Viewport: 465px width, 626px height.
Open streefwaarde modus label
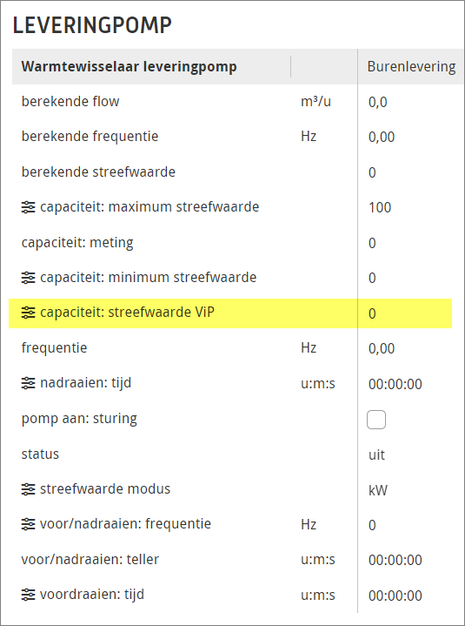(105, 489)
